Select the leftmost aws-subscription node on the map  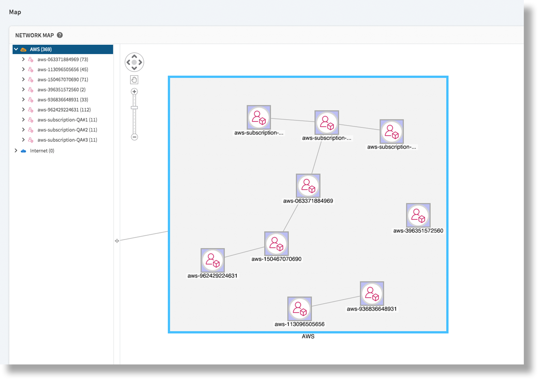259,117
